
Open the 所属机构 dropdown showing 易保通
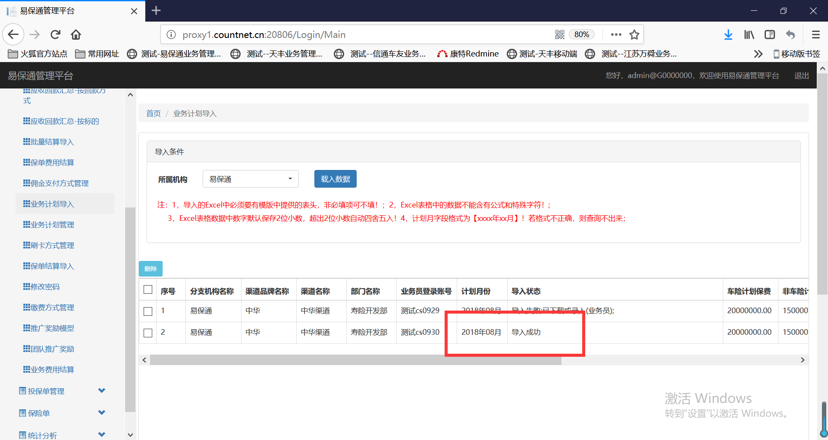coord(251,179)
